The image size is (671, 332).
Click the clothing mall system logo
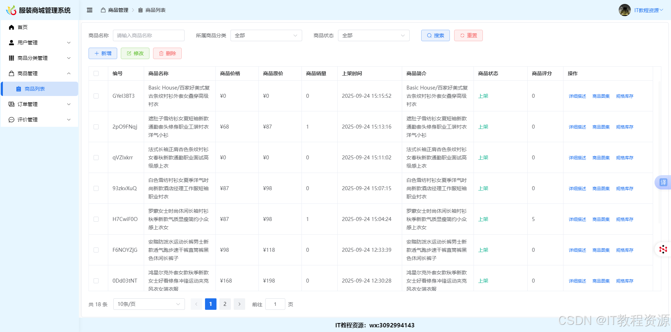(11, 10)
